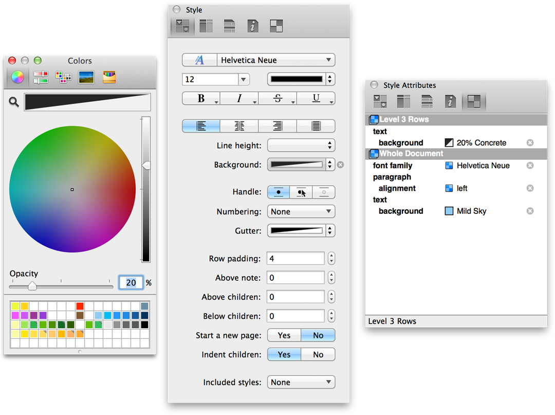Viewport: 555px width, 415px height.
Task: Click the Above children stepper
Action: pos(331,297)
